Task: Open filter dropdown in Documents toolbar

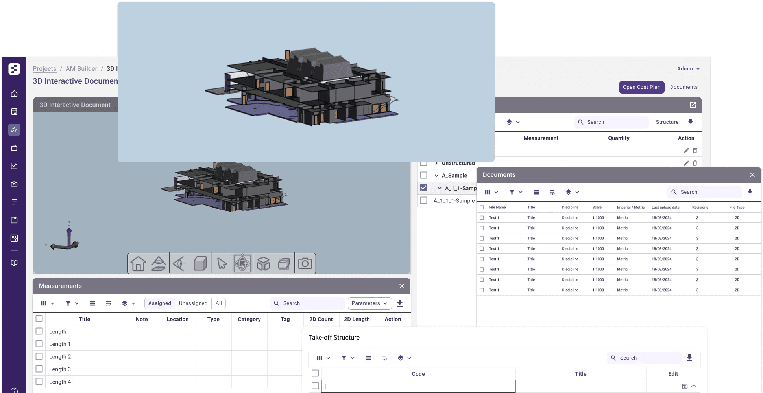Action: click(x=516, y=192)
